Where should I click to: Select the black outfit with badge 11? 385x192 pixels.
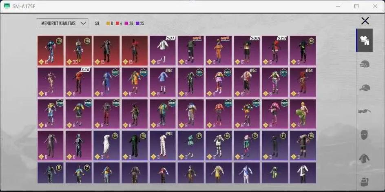pyautogui.click(x=275, y=146)
